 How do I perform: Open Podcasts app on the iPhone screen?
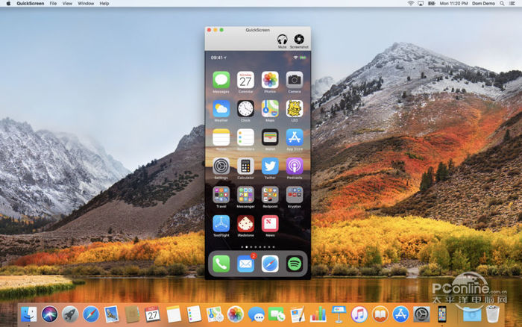[x=295, y=166]
